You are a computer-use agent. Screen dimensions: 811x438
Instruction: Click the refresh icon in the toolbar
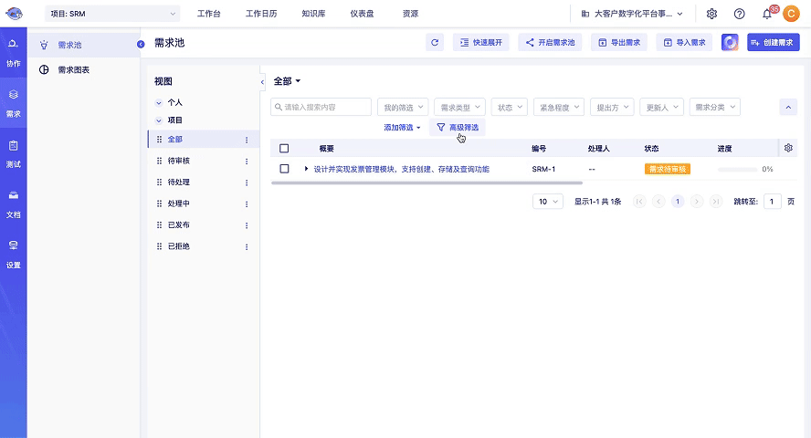point(436,43)
